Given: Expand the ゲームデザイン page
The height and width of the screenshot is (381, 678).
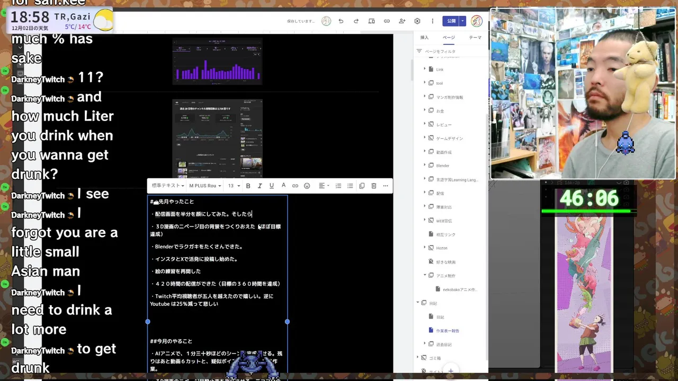Looking at the screenshot, I should pos(424,138).
